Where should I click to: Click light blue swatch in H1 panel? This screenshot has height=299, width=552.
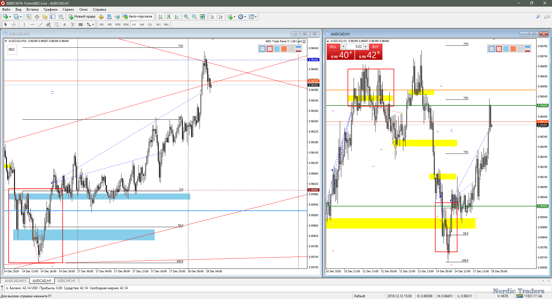pos(506,49)
